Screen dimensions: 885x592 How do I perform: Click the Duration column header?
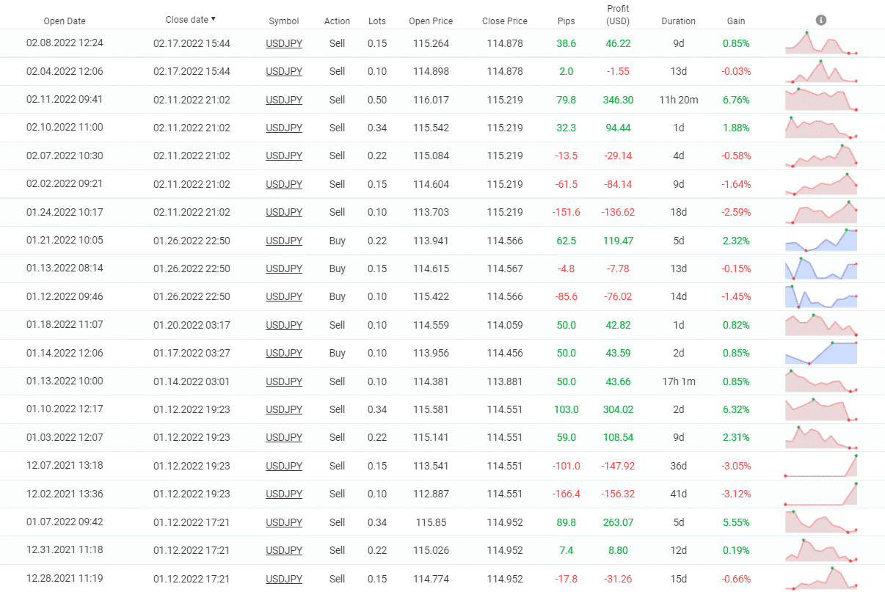(x=678, y=21)
